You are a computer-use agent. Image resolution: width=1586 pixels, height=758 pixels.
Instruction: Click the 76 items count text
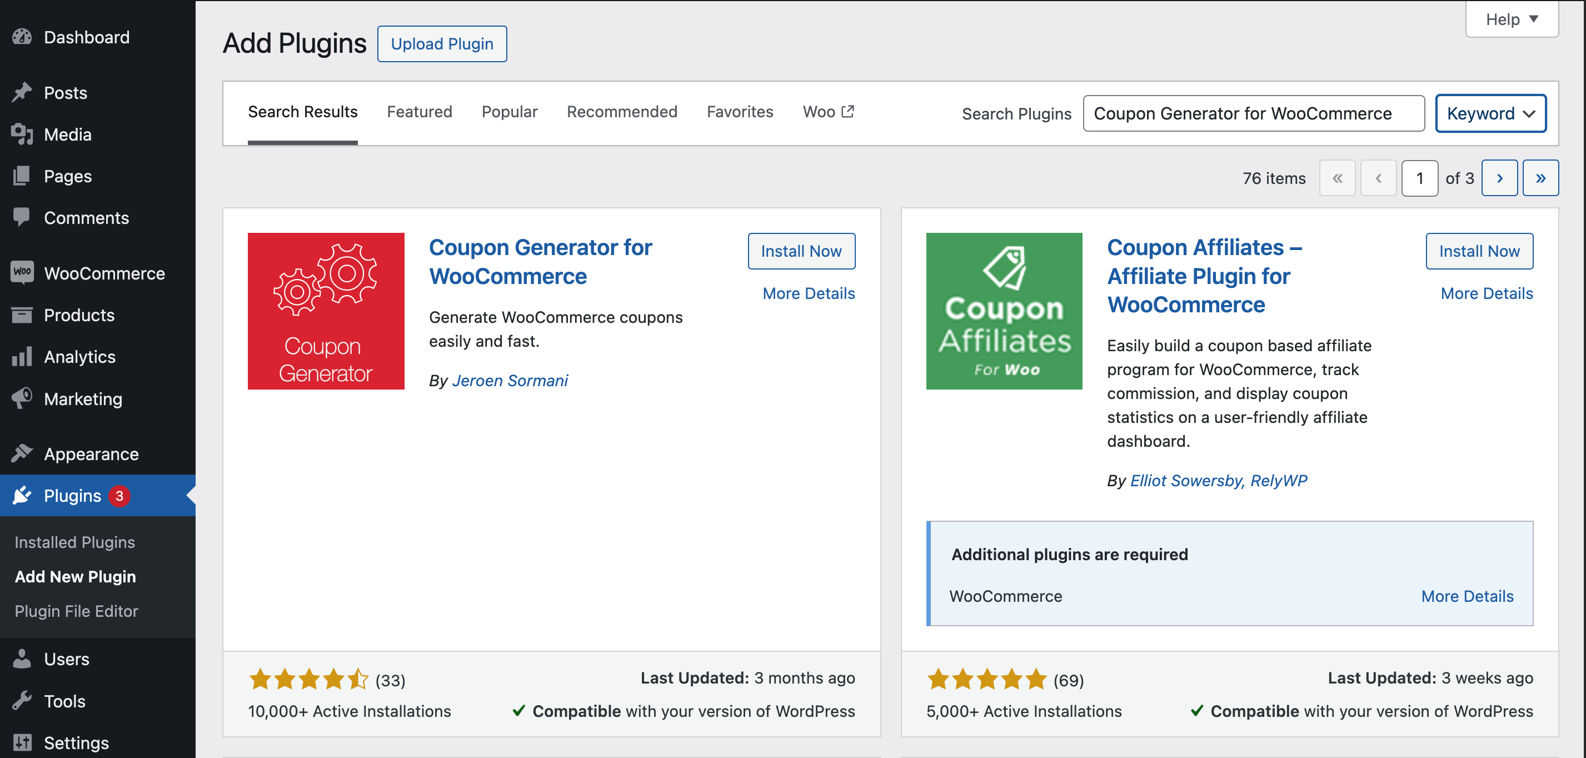(x=1274, y=178)
